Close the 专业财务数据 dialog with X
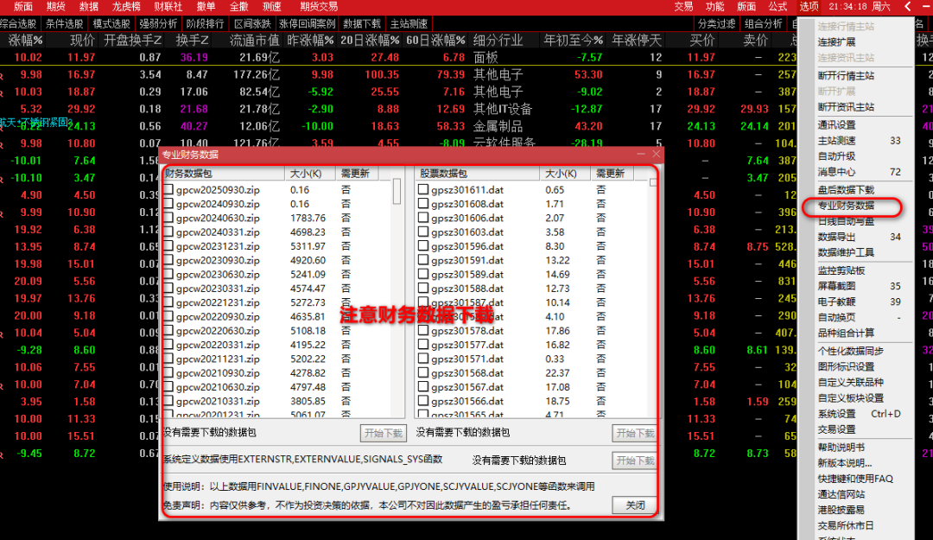The width and height of the screenshot is (933, 540). 657,154
